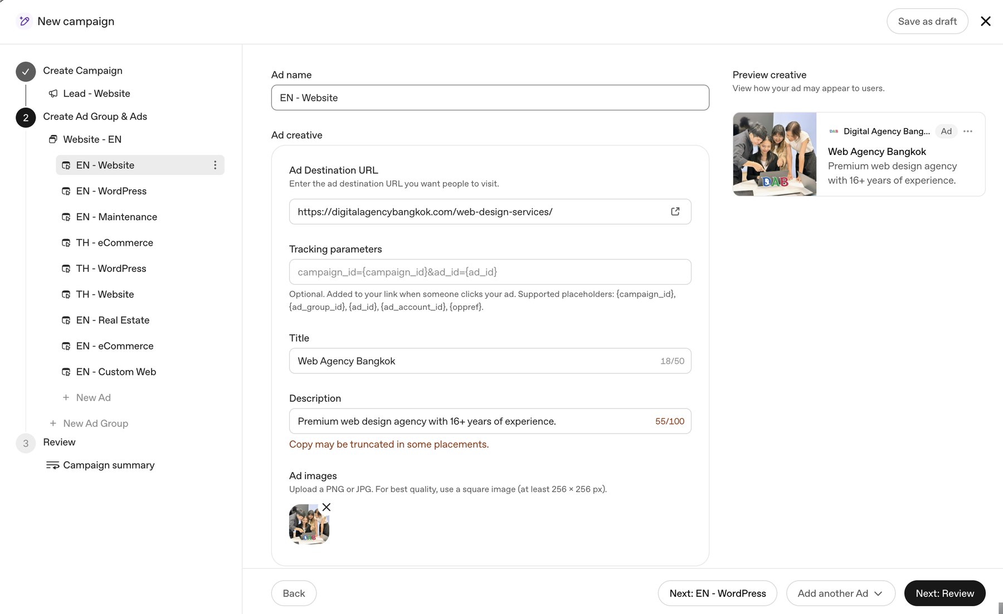The width and height of the screenshot is (1003, 614).
Task: Click the Website - EN ad group icon
Action: [53, 139]
